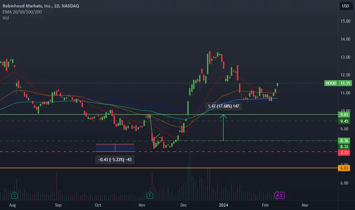Click the Dec label on time axis

(184, 205)
